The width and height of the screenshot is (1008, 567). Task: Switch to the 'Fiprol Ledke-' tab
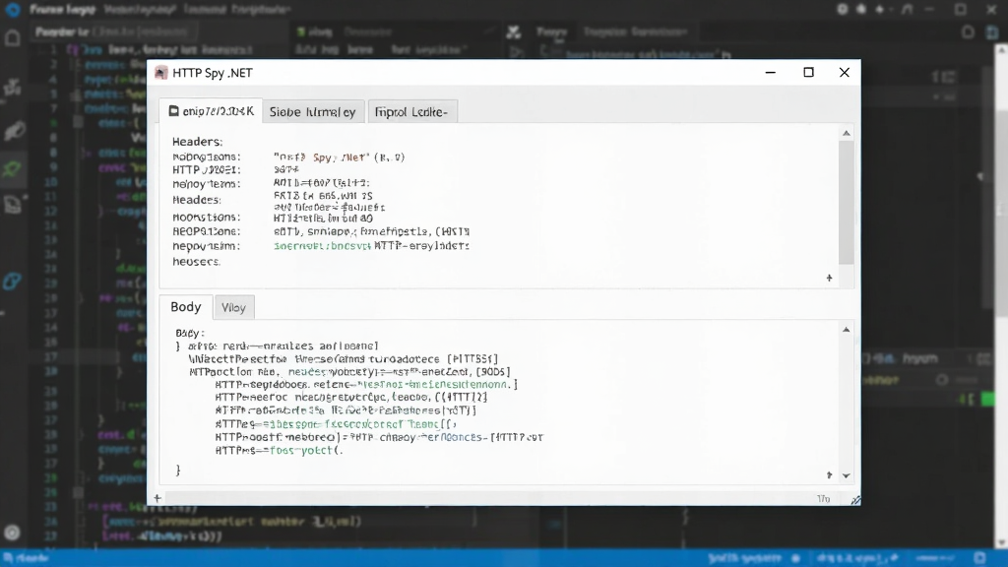click(411, 112)
